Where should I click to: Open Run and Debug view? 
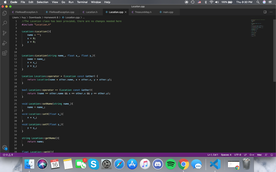5,43
